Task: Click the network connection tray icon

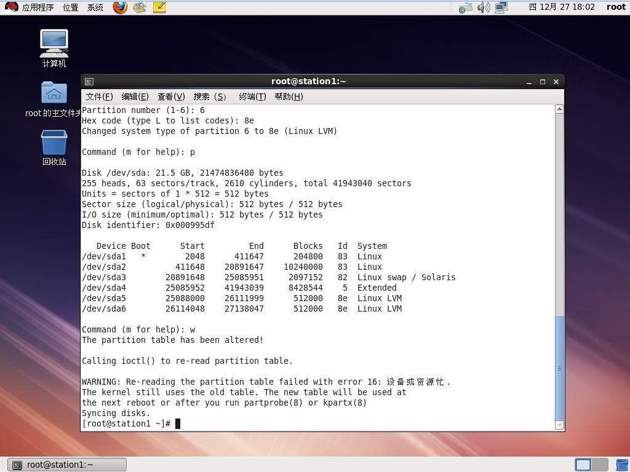Action: [501, 7]
